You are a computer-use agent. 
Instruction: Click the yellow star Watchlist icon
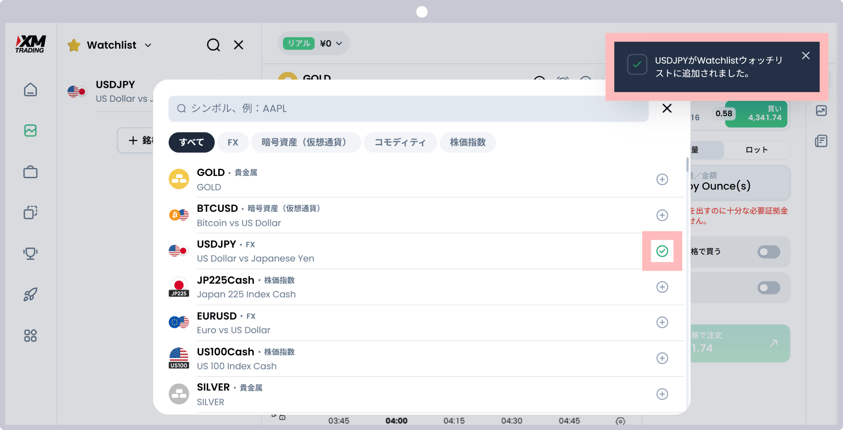74,45
